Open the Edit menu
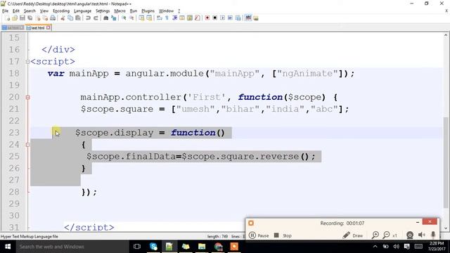The height and width of the screenshot is (253, 450). (x=16, y=11)
